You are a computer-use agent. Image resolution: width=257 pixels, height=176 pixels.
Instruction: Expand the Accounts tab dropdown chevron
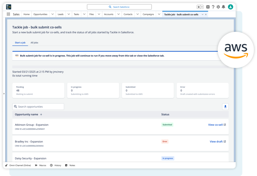pos(118,14)
